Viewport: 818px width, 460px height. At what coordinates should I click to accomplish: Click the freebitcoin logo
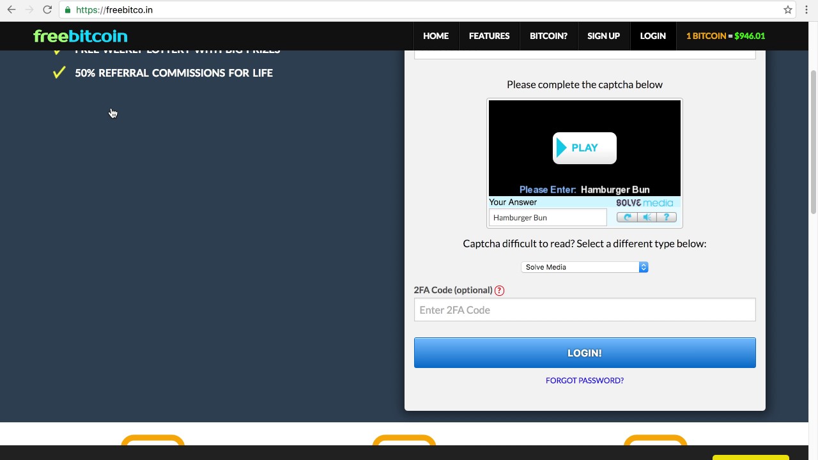pos(81,36)
